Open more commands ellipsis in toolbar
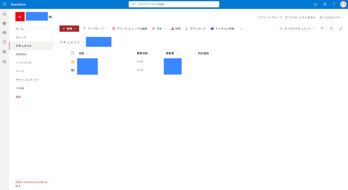348x190 pixels. 241,29
